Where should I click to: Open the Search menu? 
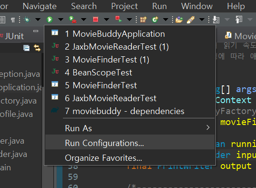tap(84, 6)
